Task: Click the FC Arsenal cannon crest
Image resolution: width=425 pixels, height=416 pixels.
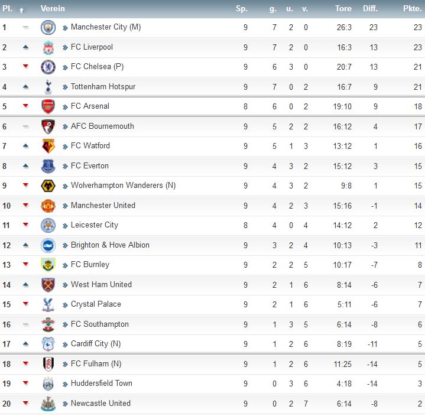Action: 48,106
